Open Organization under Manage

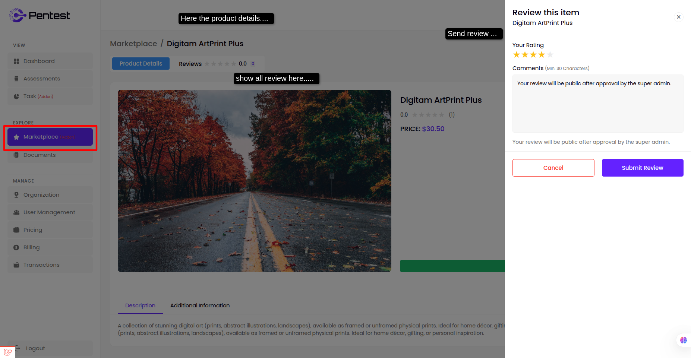[x=41, y=195]
